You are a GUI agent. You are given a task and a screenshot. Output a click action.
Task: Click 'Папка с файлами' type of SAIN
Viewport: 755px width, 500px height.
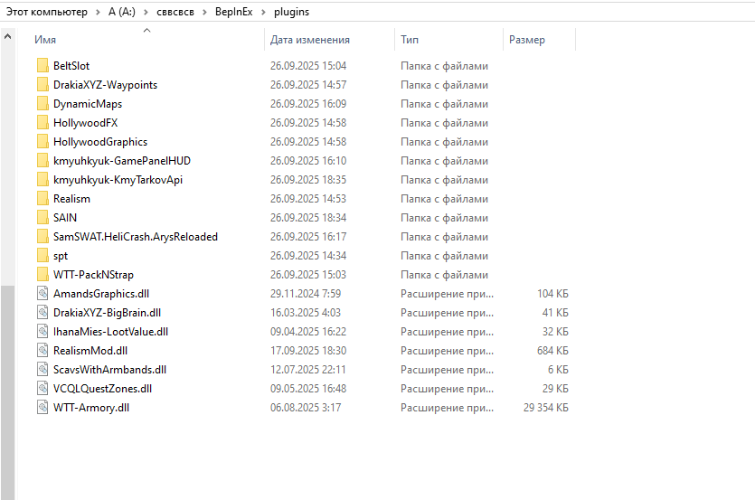pos(444,218)
